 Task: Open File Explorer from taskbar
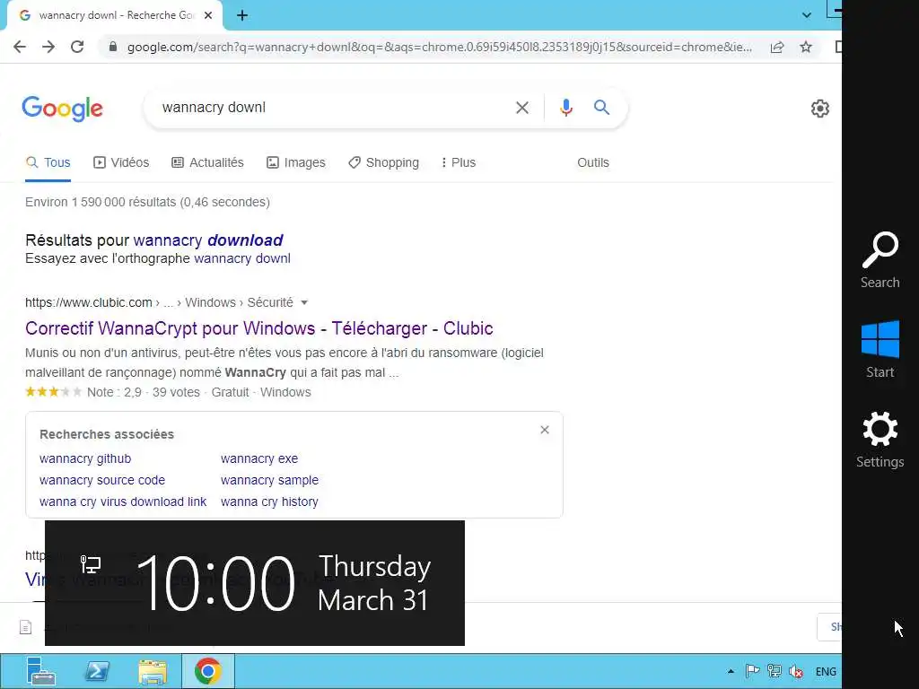click(x=153, y=671)
